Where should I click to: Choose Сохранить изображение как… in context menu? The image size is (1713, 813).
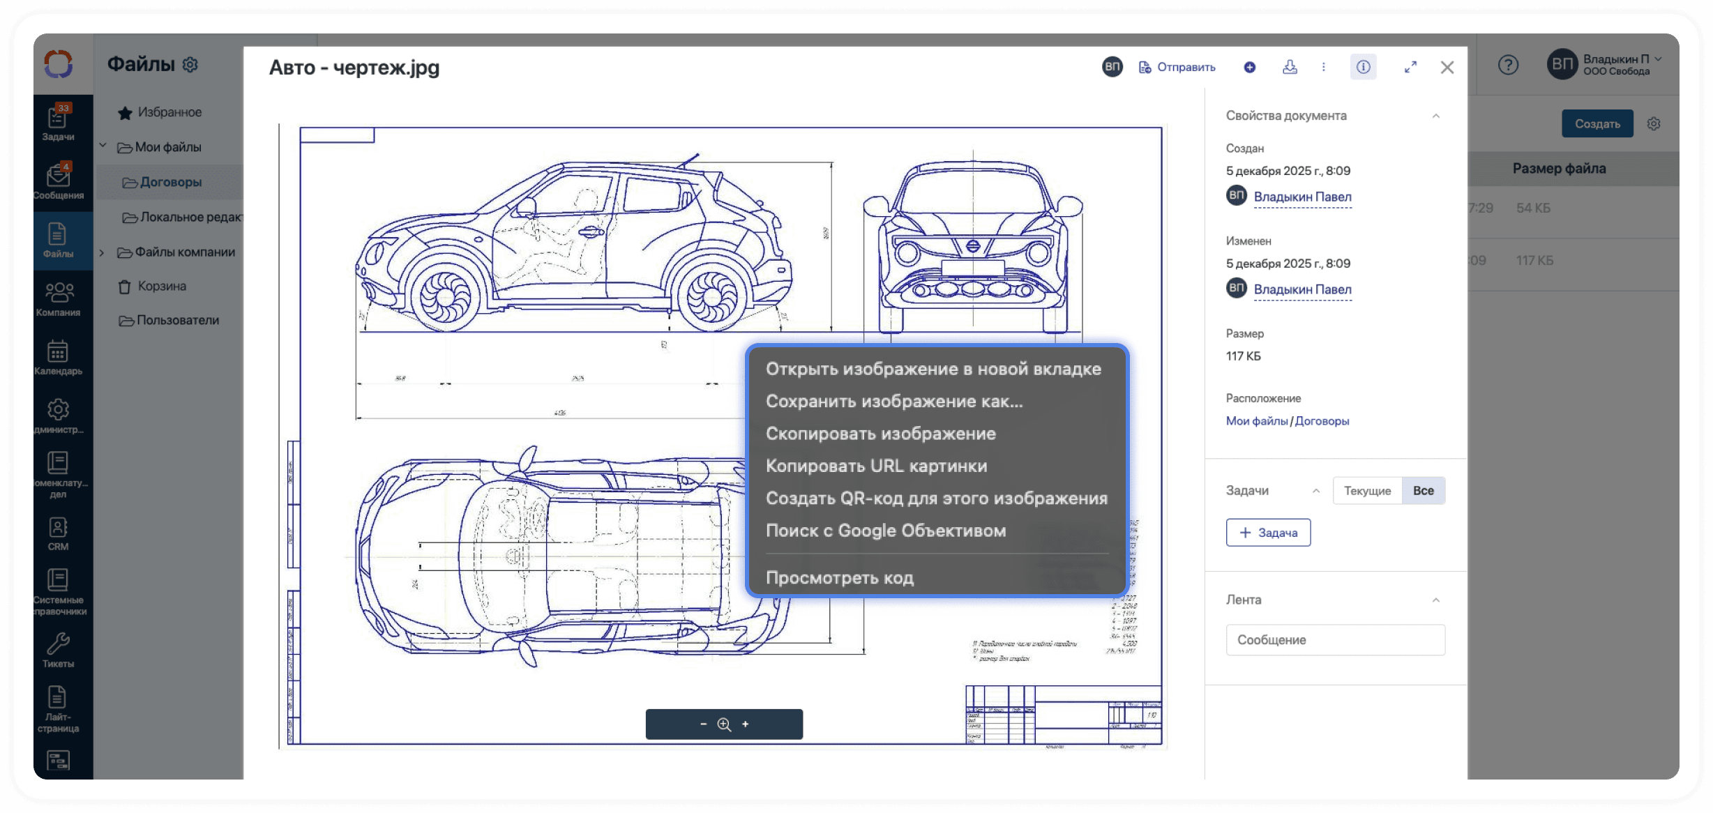tap(893, 402)
